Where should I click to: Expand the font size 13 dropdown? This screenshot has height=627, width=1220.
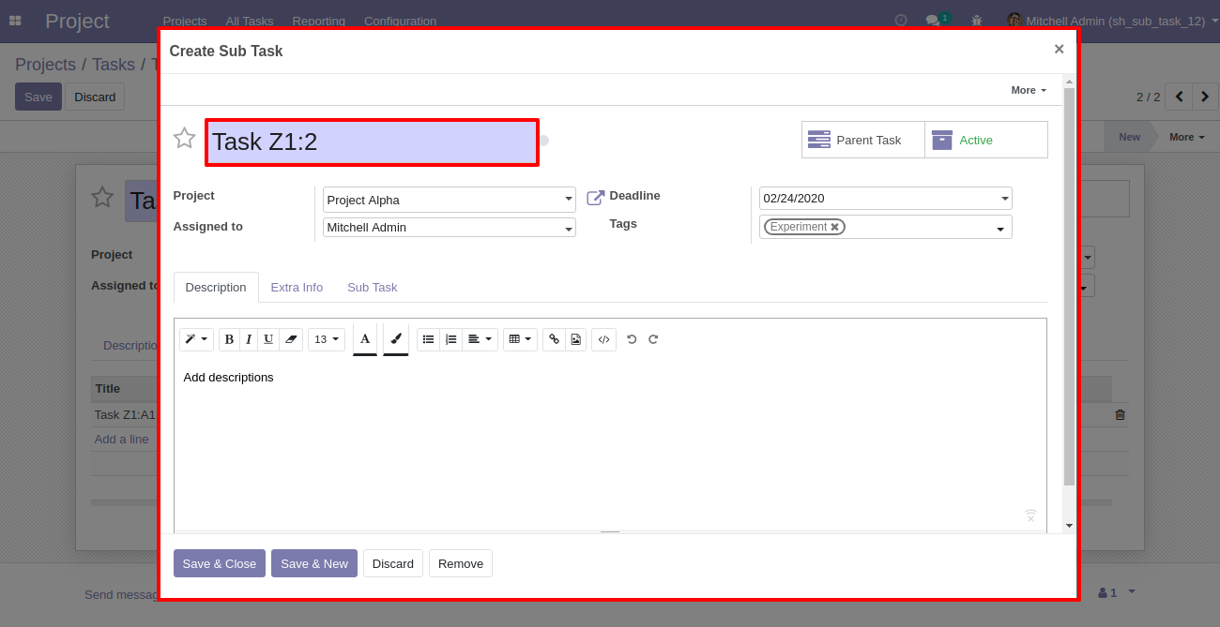(327, 339)
